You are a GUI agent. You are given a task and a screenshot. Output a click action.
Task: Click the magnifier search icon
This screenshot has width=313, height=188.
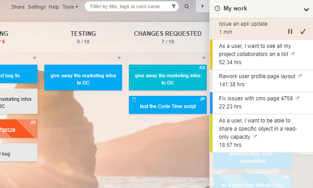(x=187, y=7)
